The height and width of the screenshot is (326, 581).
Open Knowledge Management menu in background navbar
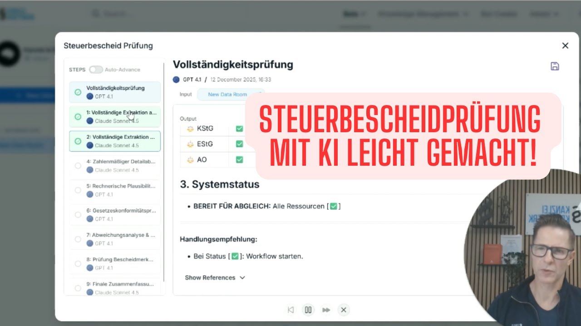pos(423,14)
